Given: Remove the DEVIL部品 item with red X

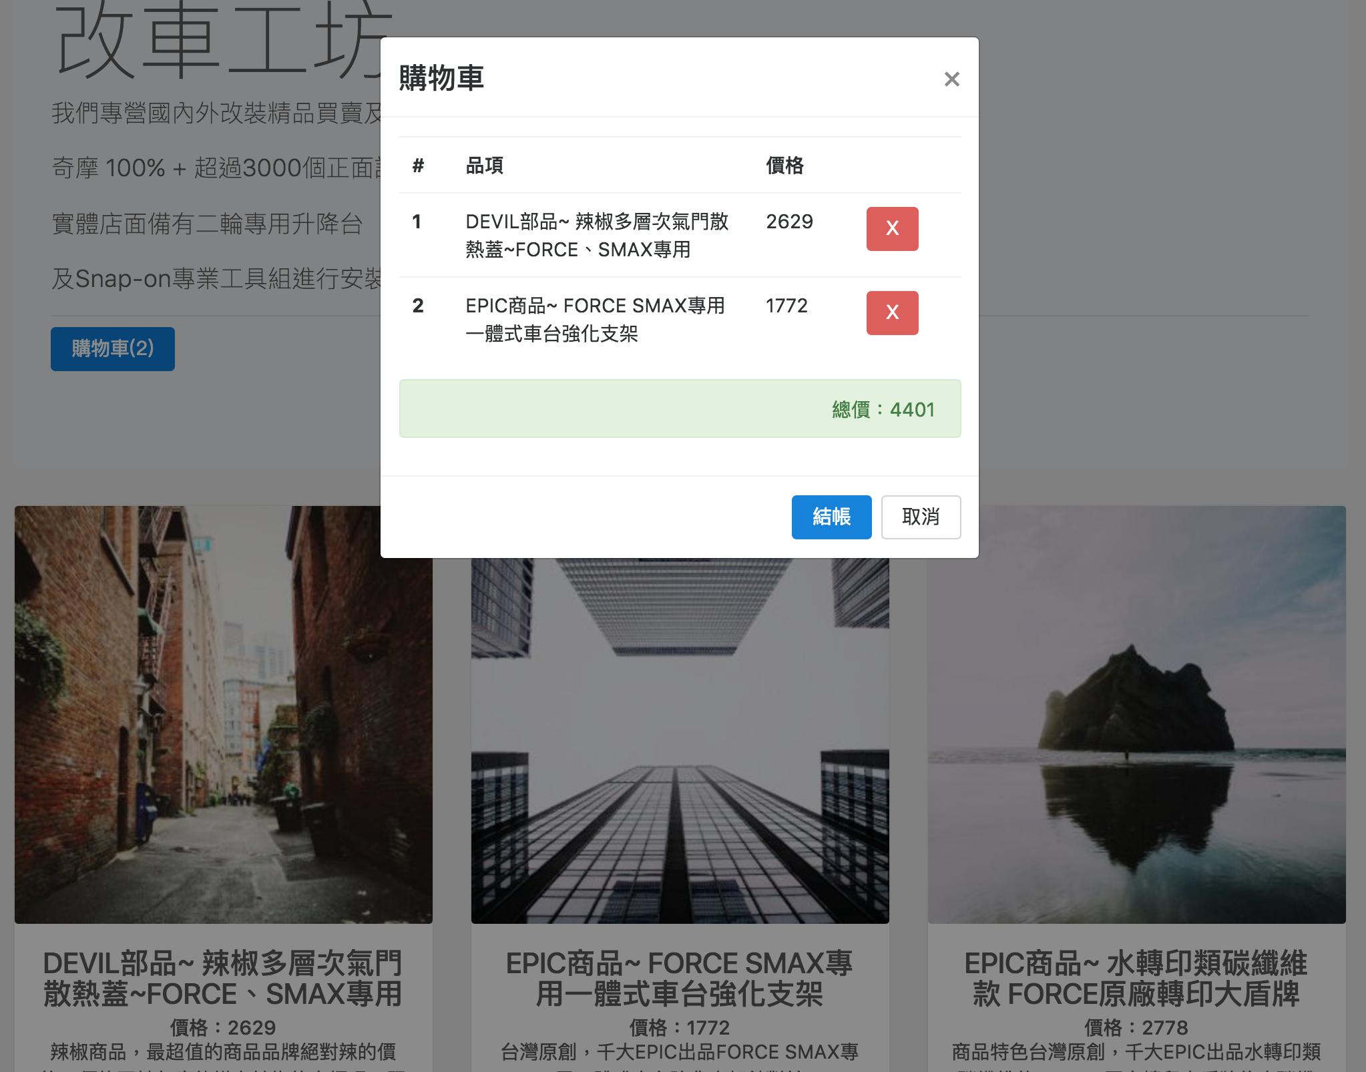Looking at the screenshot, I should click(892, 229).
